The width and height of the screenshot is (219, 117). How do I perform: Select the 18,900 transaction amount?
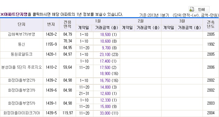[x=105, y=73]
